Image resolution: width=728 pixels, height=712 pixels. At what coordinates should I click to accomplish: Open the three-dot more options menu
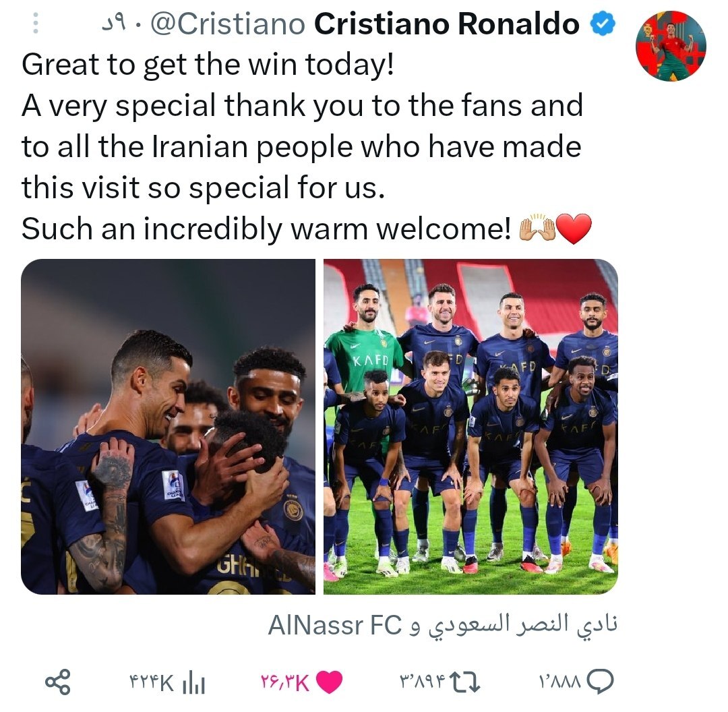click(36, 23)
